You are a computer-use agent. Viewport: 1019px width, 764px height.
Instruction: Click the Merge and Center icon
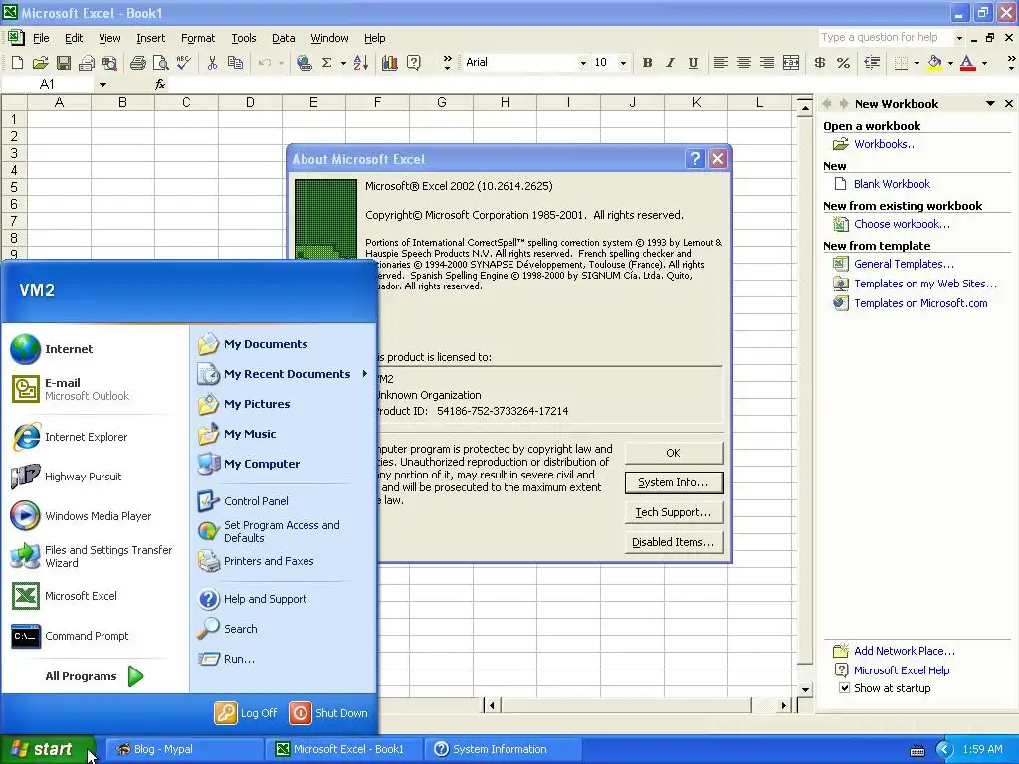click(791, 63)
